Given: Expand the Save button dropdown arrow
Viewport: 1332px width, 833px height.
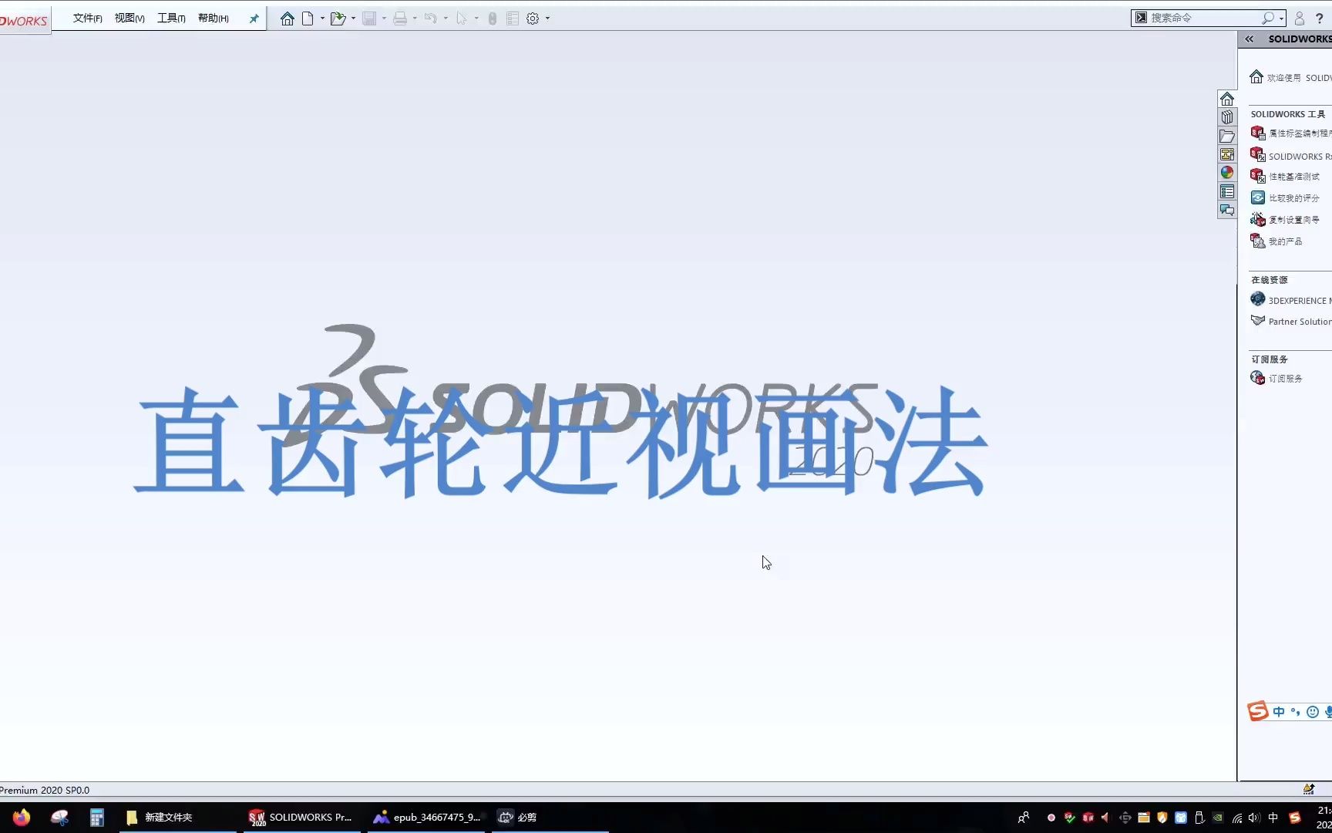Looking at the screenshot, I should coord(385,18).
